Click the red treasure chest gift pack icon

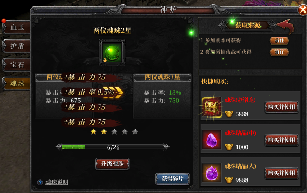(x=212, y=107)
